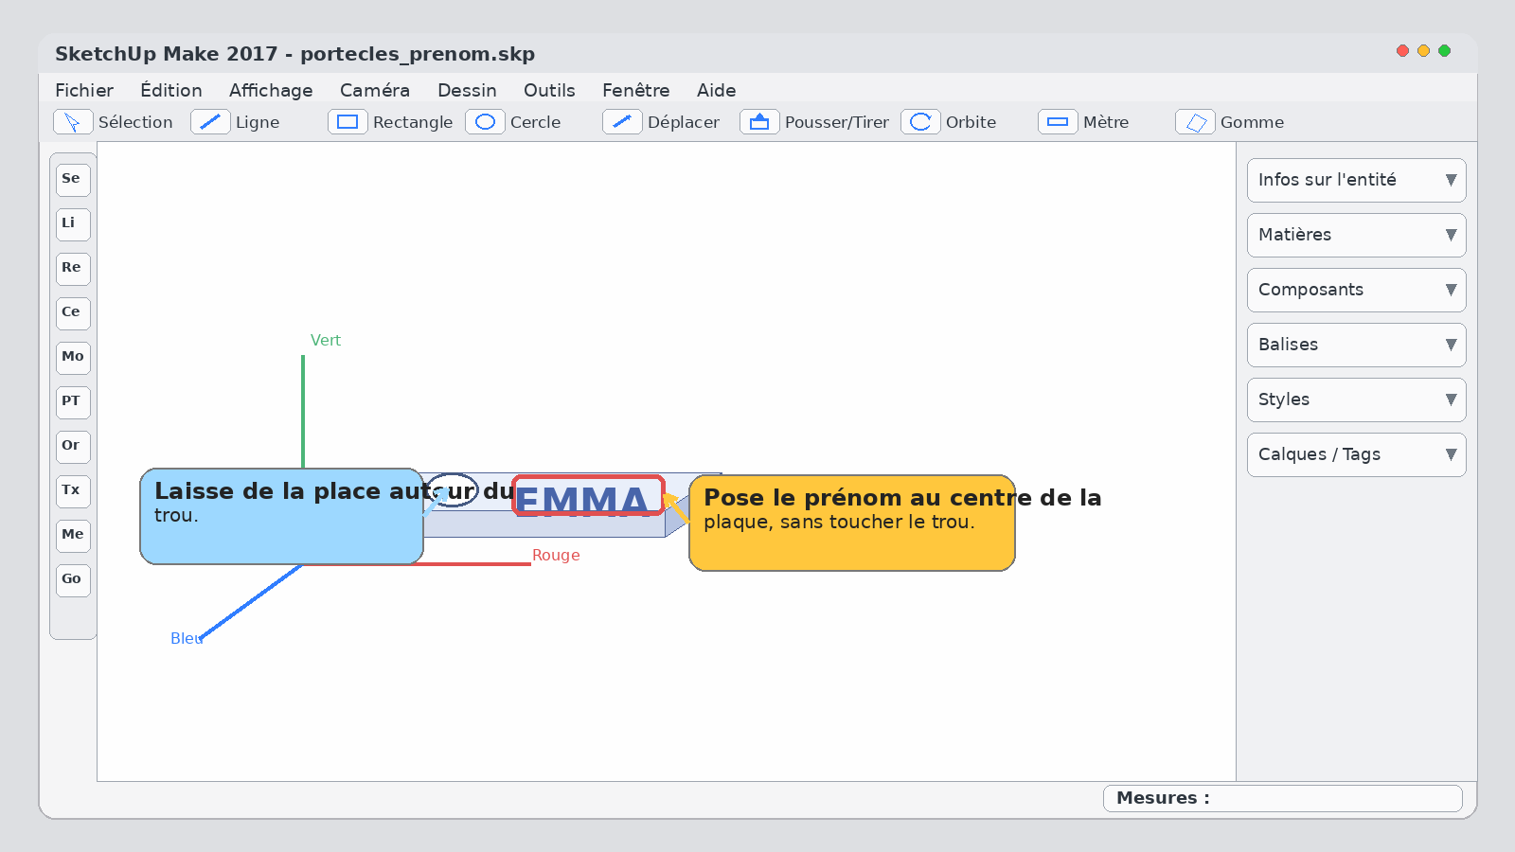This screenshot has height=852, width=1515.
Task: Choose the Rectangle tool icon
Action: (348, 122)
